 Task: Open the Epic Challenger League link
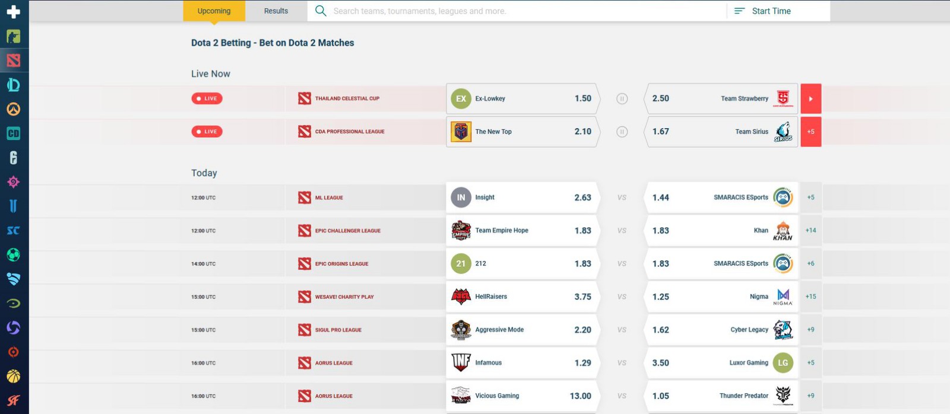point(348,231)
